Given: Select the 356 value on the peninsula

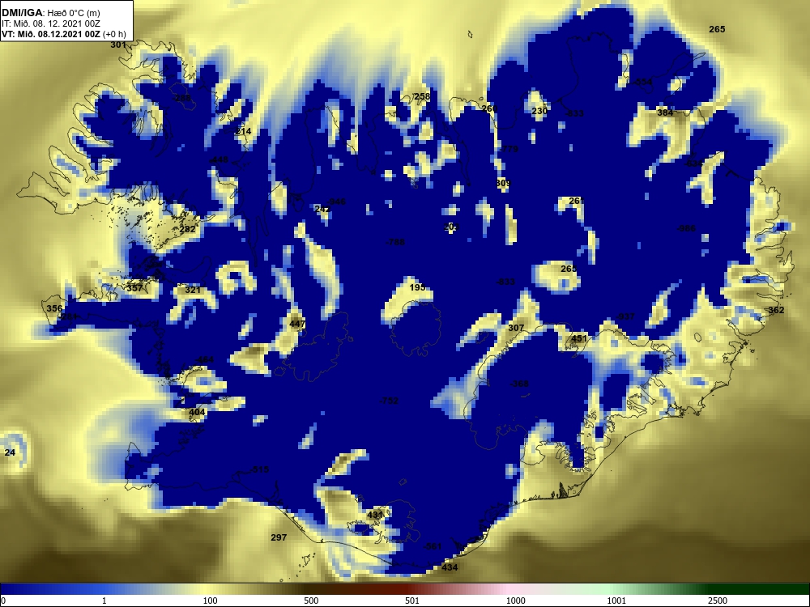Looking at the screenshot, I should pyautogui.click(x=54, y=308).
